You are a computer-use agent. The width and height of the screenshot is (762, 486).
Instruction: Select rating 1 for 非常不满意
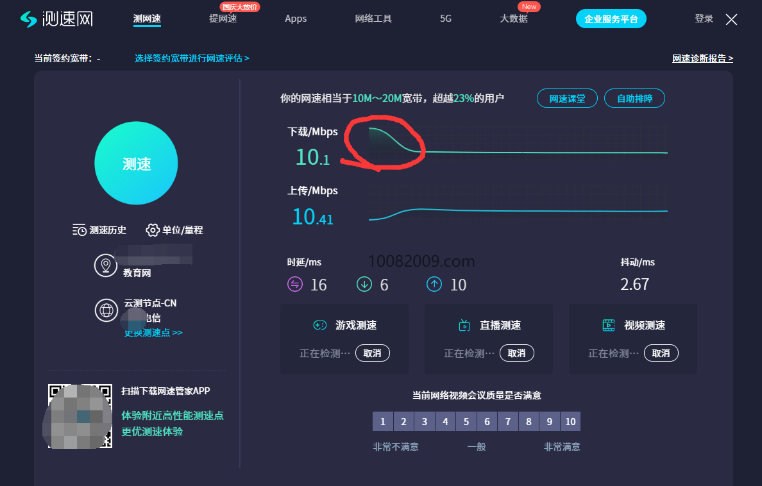383,421
